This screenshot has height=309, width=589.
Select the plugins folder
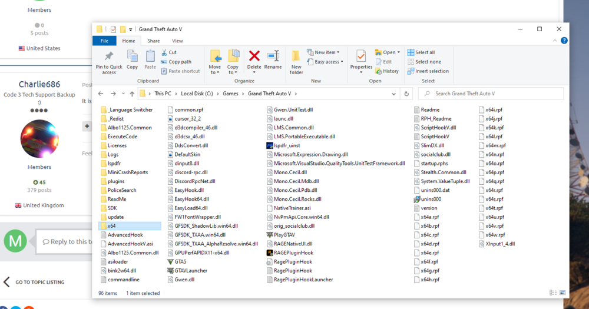click(112, 181)
